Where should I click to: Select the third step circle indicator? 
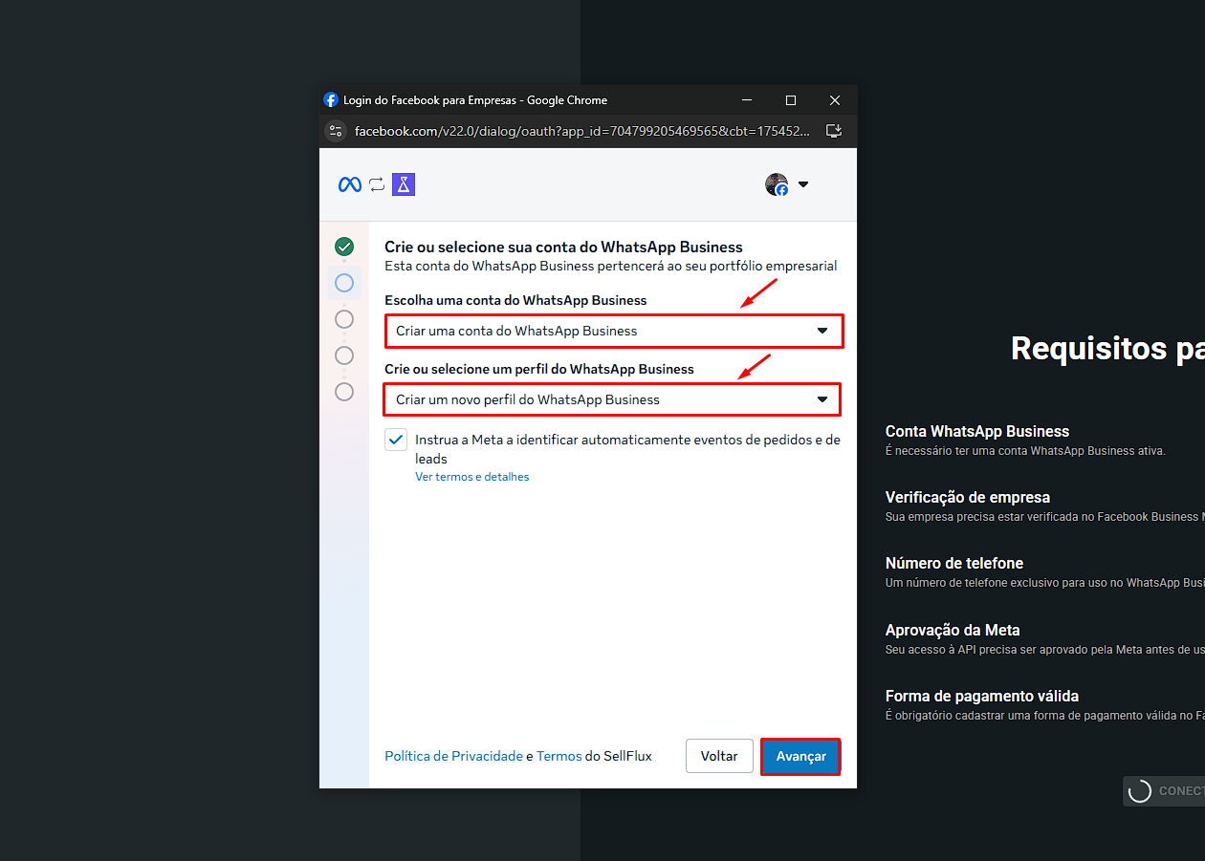coord(344,319)
